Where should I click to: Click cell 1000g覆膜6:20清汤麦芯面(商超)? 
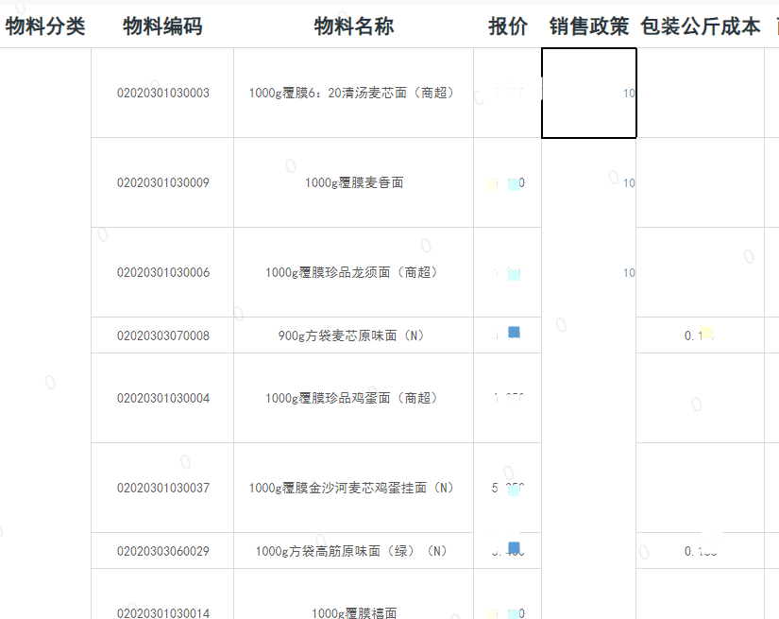354,93
